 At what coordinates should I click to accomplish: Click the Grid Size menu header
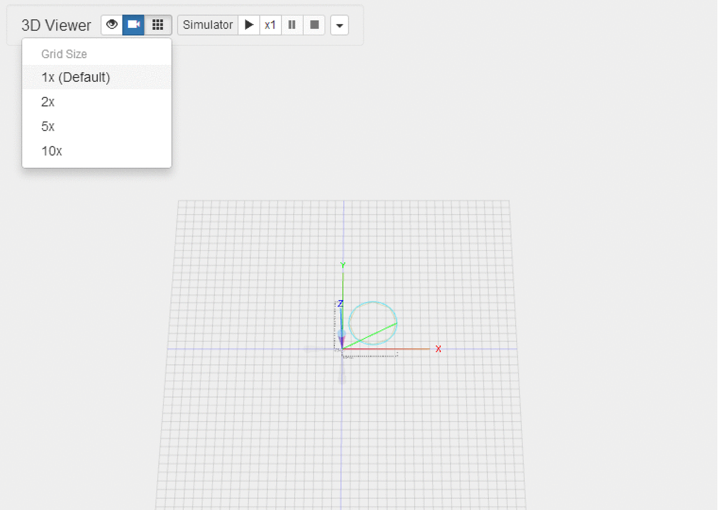pyautogui.click(x=64, y=54)
